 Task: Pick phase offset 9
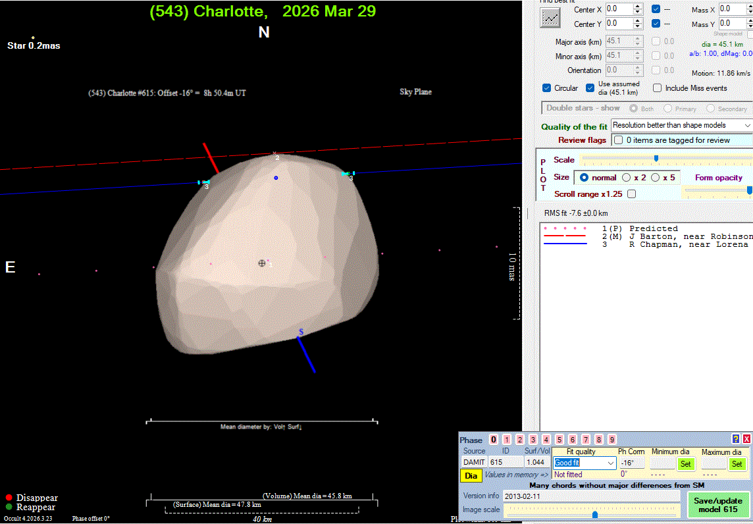(x=612, y=440)
